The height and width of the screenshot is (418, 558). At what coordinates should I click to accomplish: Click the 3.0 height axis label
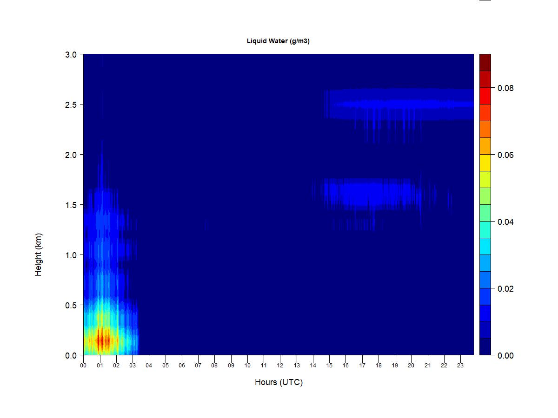pos(70,54)
